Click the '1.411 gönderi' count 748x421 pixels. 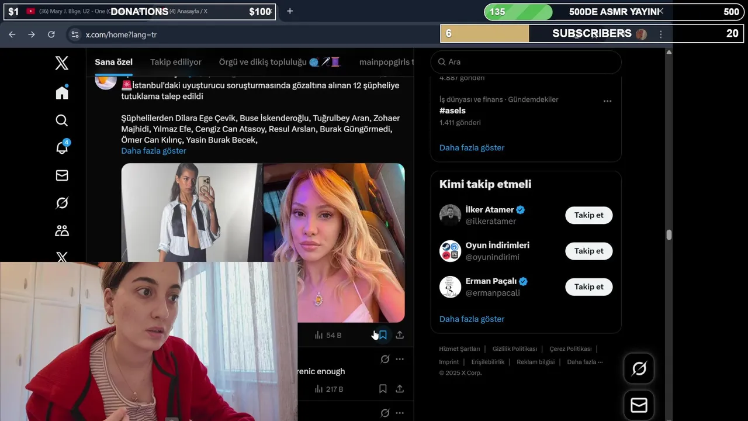tap(460, 123)
